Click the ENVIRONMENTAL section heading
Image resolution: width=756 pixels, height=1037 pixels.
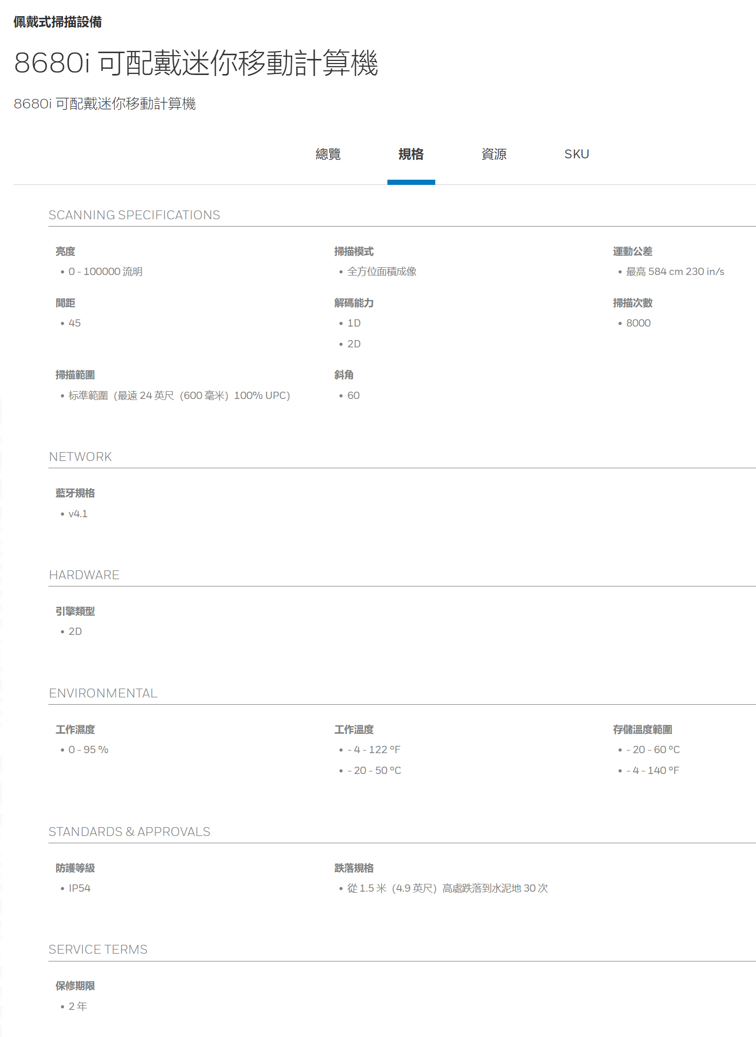pyautogui.click(x=103, y=693)
